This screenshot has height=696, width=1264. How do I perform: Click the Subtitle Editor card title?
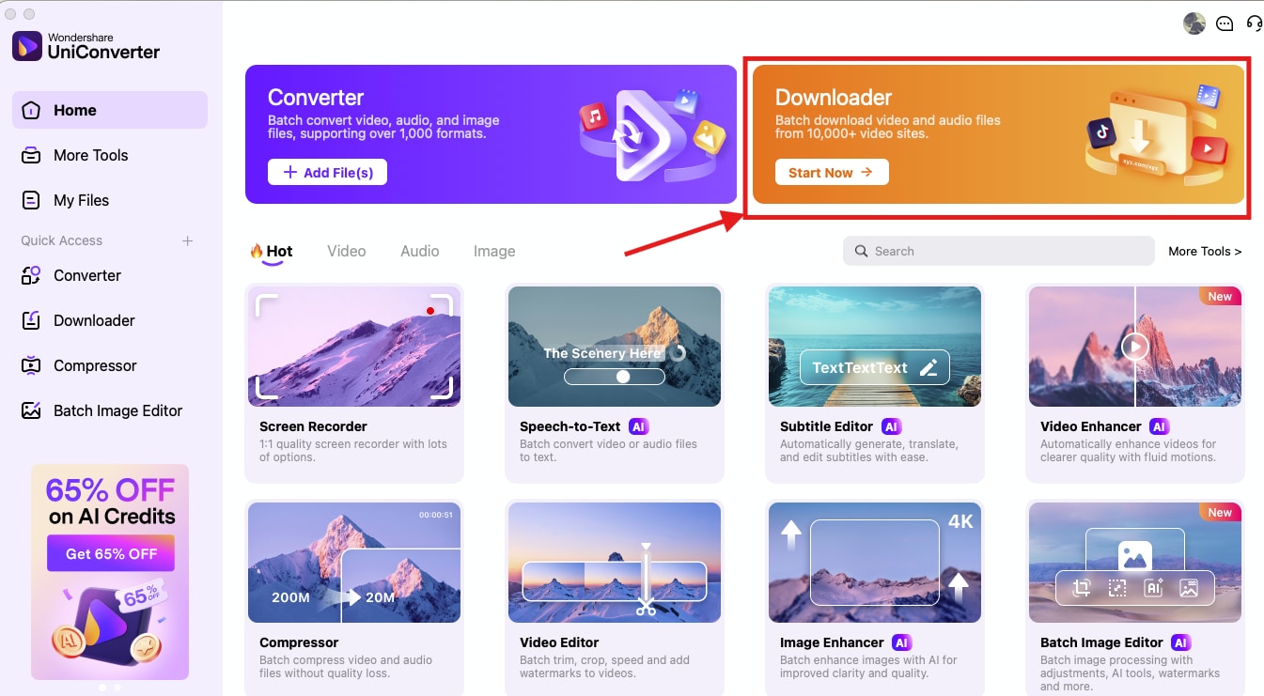(x=827, y=426)
